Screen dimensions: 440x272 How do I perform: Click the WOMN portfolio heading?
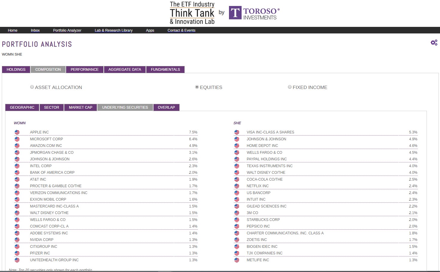point(20,123)
